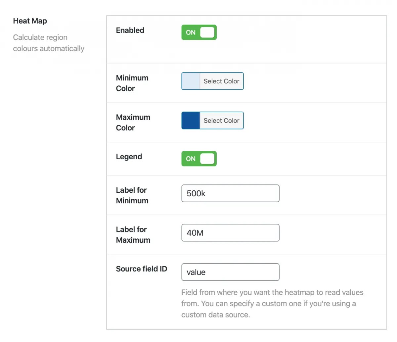
Task: Click the Legend setting label
Action: pyautogui.click(x=129, y=157)
